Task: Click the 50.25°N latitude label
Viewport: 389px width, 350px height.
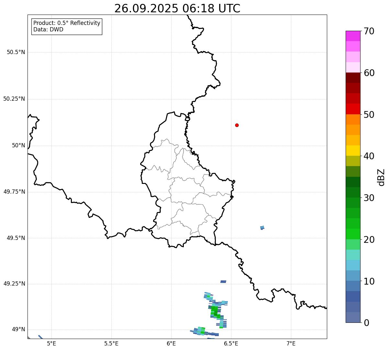Action: coord(14,99)
